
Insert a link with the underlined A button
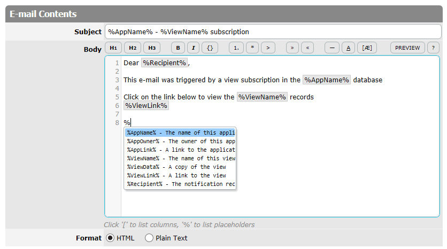348,48
